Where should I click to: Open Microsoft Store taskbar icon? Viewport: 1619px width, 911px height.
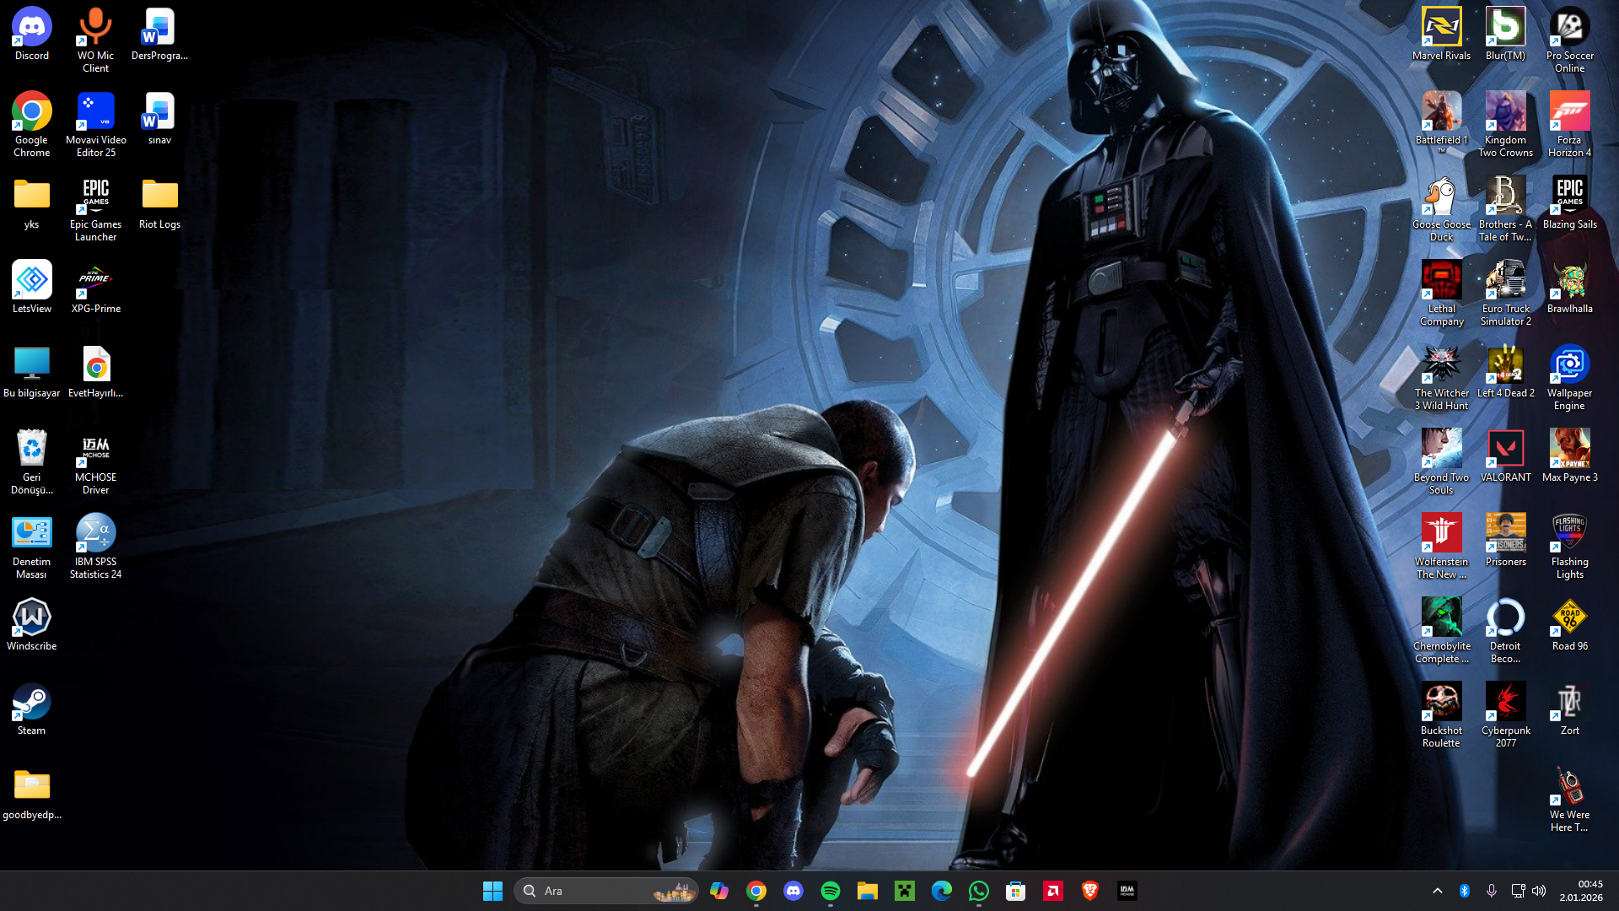coord(1016,891)
